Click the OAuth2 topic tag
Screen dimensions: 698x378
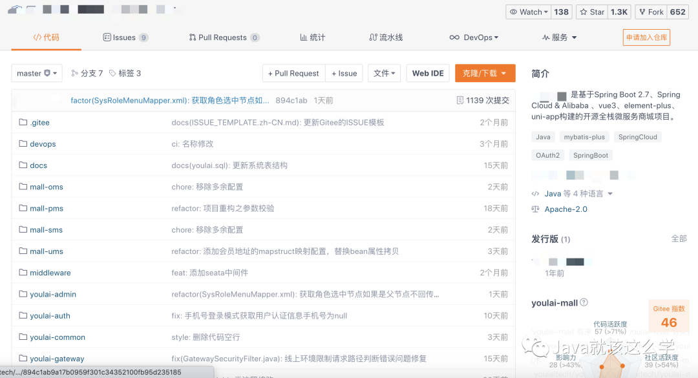[x=547, y=155]
